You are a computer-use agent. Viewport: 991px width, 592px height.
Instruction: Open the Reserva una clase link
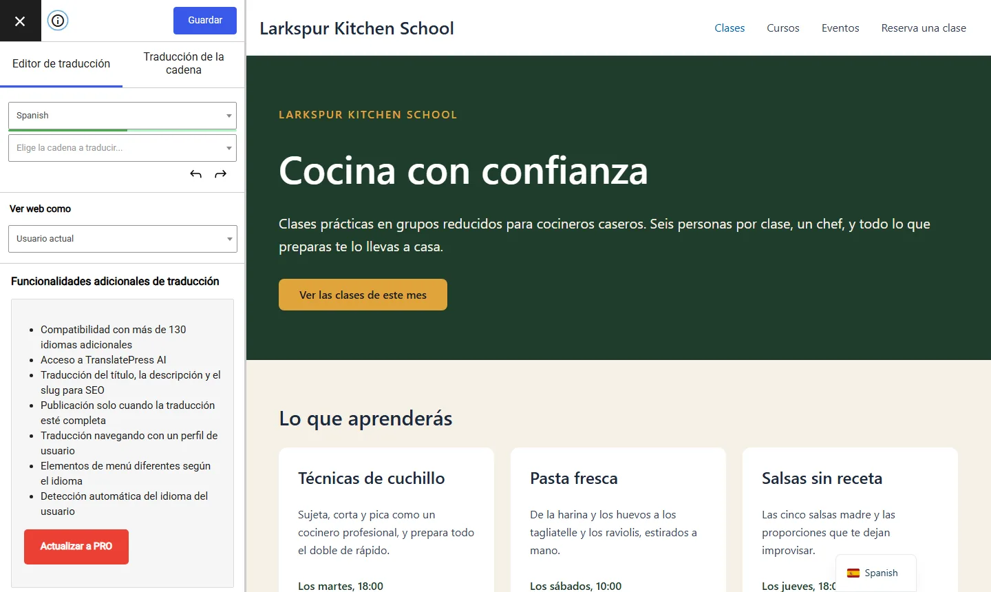pos(924,28)
